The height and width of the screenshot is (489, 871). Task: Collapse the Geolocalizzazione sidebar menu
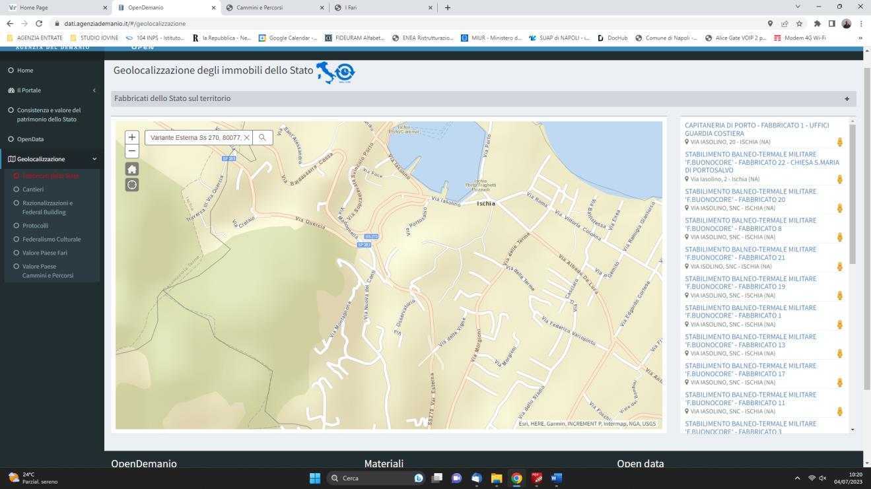tap(94, 159)
